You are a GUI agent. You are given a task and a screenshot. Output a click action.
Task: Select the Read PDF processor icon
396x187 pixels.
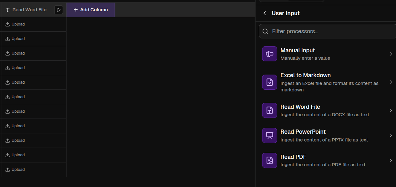[269, 160]
